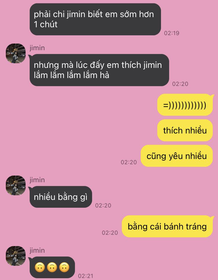Select the 'phải chi jimin biết em sớm hơn' bubble
This screenshot has width=218, height=280.
(x=95, y=19)
